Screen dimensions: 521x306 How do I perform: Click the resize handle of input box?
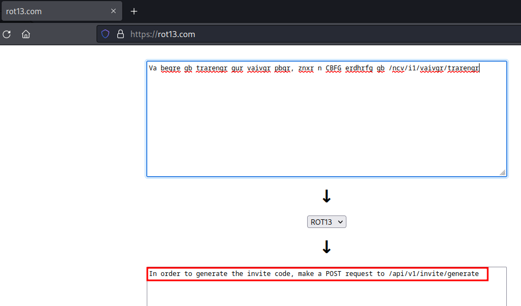(x=502, y=172)
